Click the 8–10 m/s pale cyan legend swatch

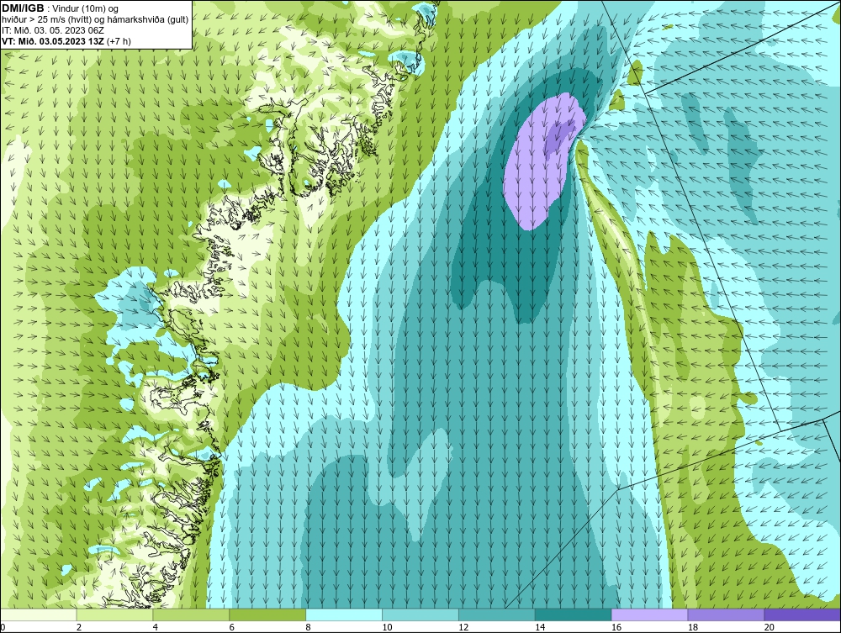(344, 615)
